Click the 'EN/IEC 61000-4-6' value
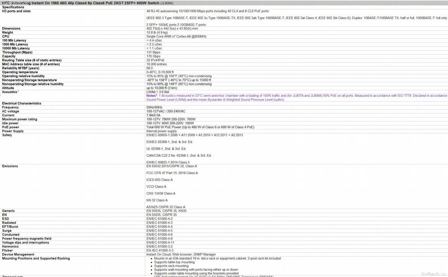Viewport: 448px width, 277px height. [159, 235]
